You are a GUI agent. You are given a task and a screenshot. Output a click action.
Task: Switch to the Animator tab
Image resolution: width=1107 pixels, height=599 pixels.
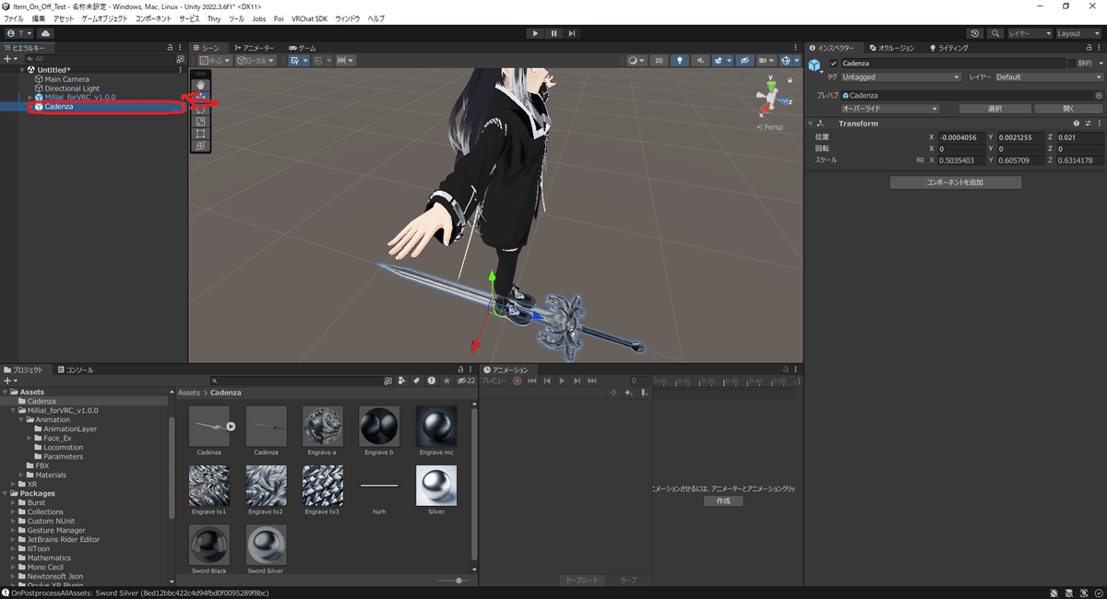255,47
